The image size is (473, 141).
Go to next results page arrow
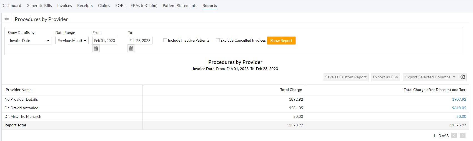[x=462, y=135]
